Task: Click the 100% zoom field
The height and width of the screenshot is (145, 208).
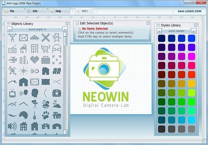Action: pyautogui.click(x=85, y=11)
